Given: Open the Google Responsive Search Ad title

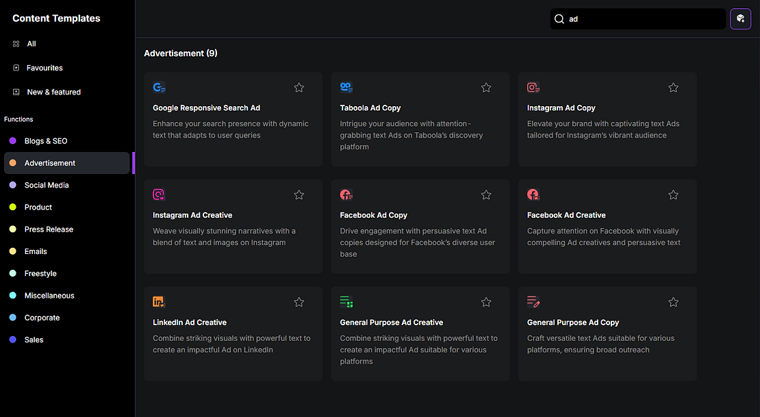Looking at the screenshot, I should coord(207,108).
